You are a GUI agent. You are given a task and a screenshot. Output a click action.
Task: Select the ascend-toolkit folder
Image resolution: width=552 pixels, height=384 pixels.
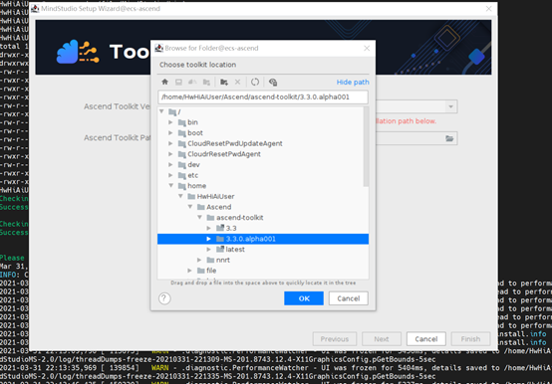(x=235, y=218)
